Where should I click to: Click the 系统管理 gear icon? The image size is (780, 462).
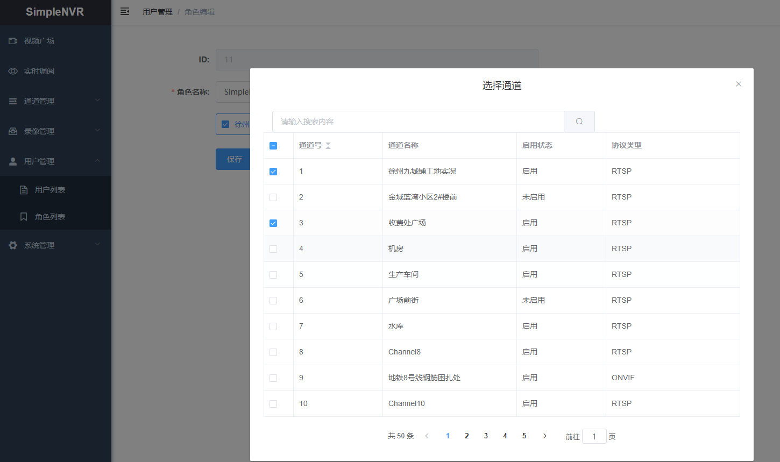[x=13, y=245]
